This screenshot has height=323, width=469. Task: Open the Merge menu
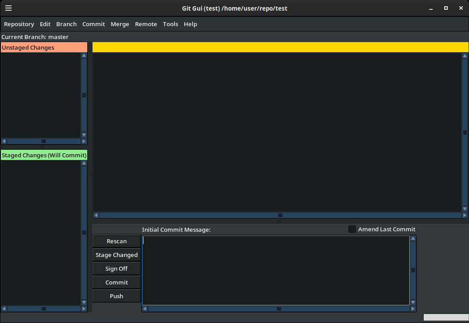pos(120,24)
